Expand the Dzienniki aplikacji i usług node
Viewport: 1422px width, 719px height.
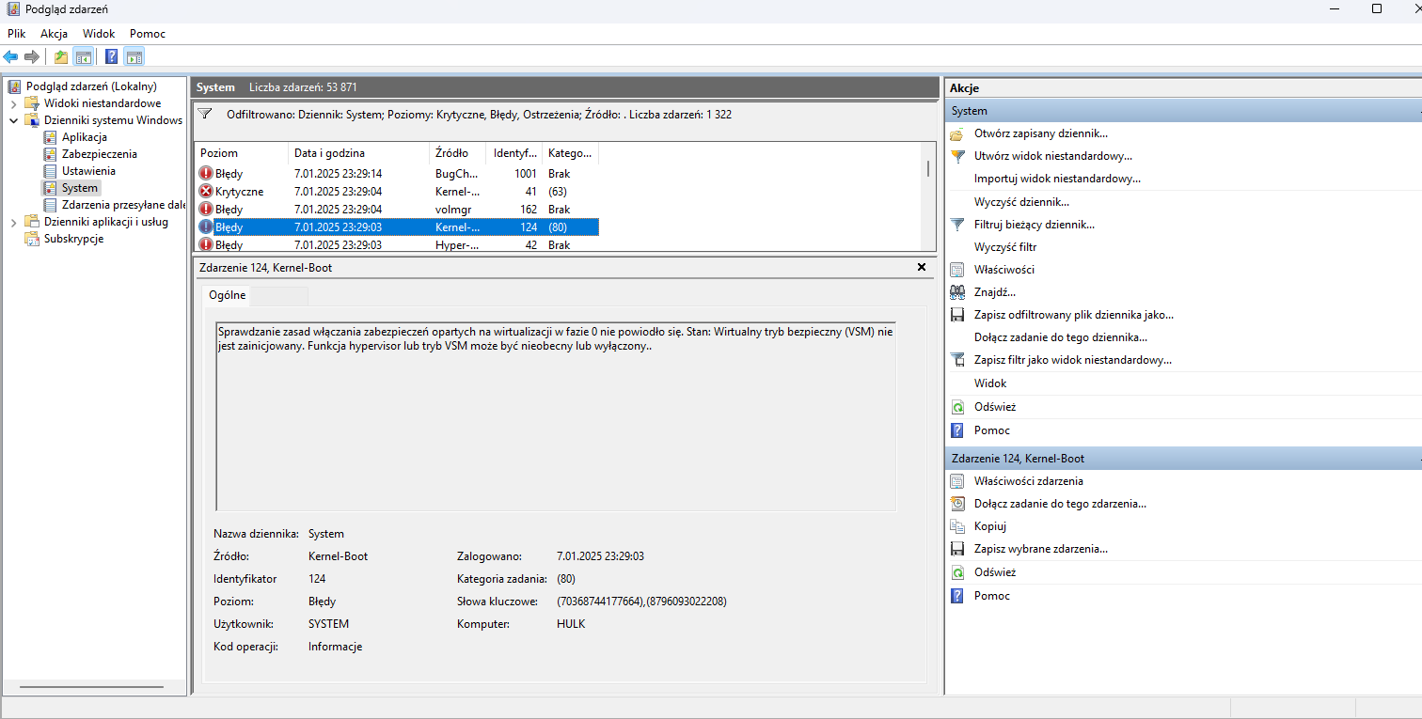click(13, 222)
